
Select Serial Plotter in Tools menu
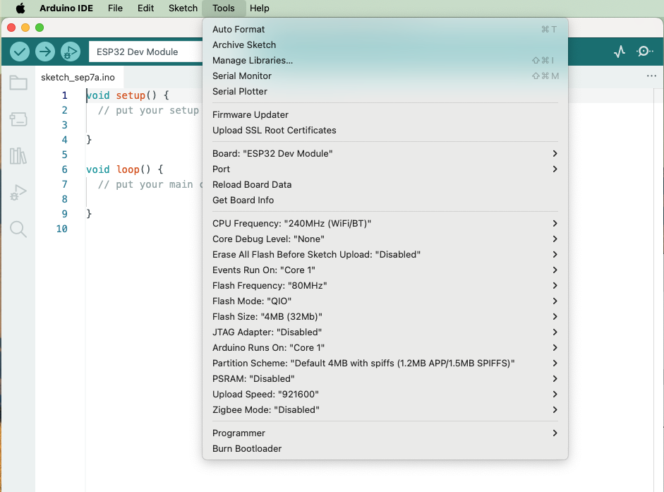pos(385,92)
